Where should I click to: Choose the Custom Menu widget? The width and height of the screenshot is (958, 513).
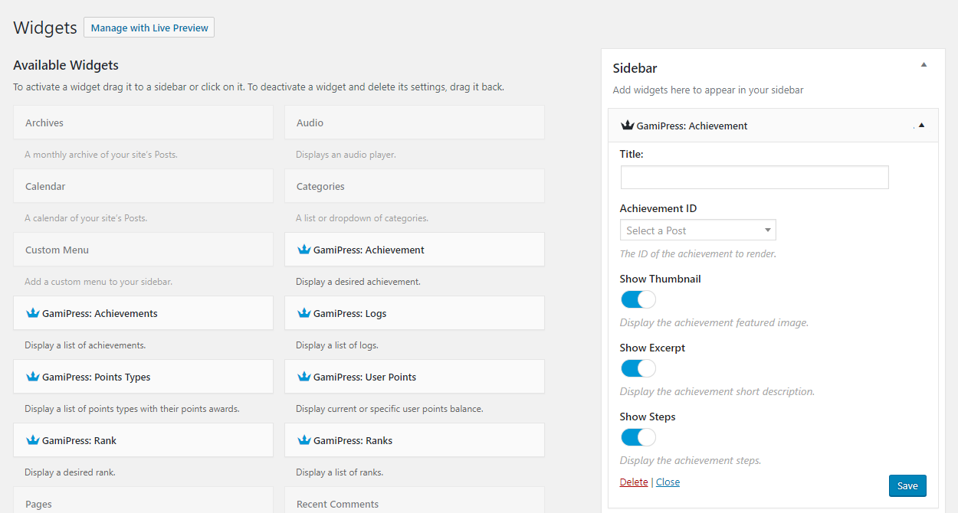[x=143, y=250]
